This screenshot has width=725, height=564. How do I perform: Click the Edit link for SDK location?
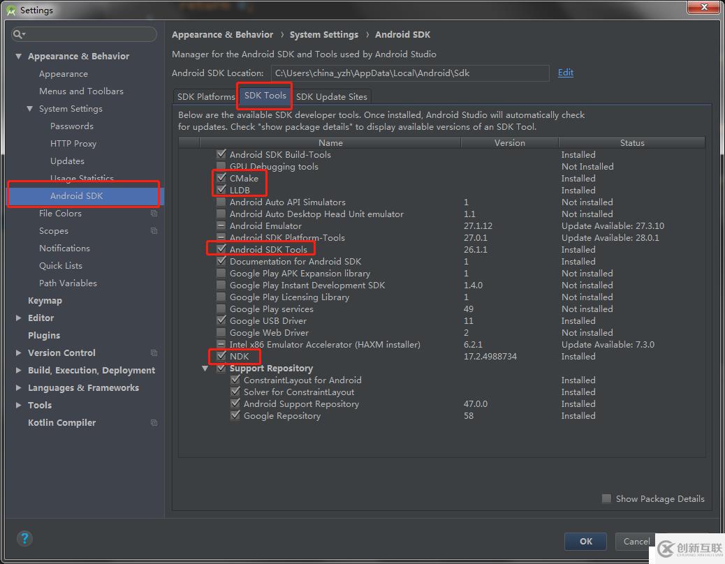click(x=566, y=73)
